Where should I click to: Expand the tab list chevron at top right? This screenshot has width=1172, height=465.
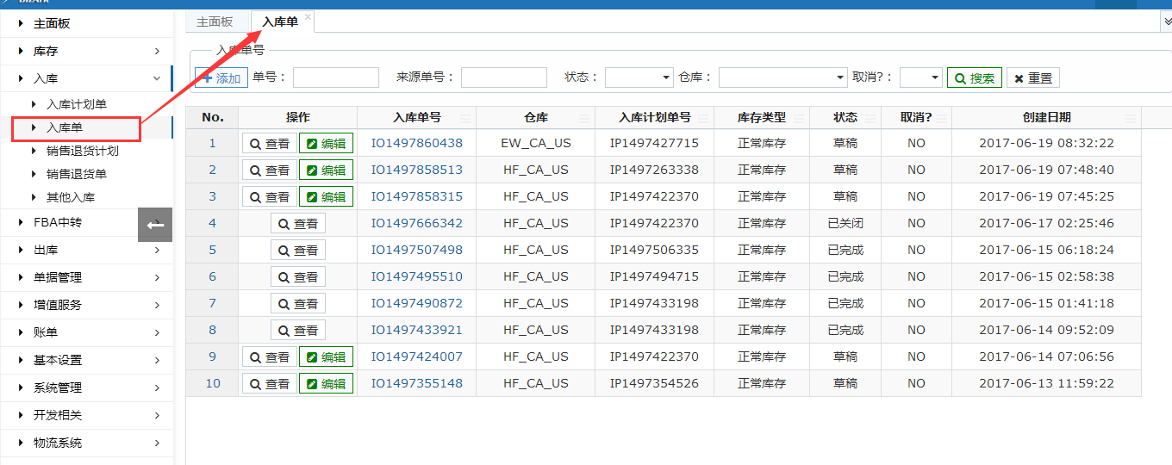(x=1167, y=22)
